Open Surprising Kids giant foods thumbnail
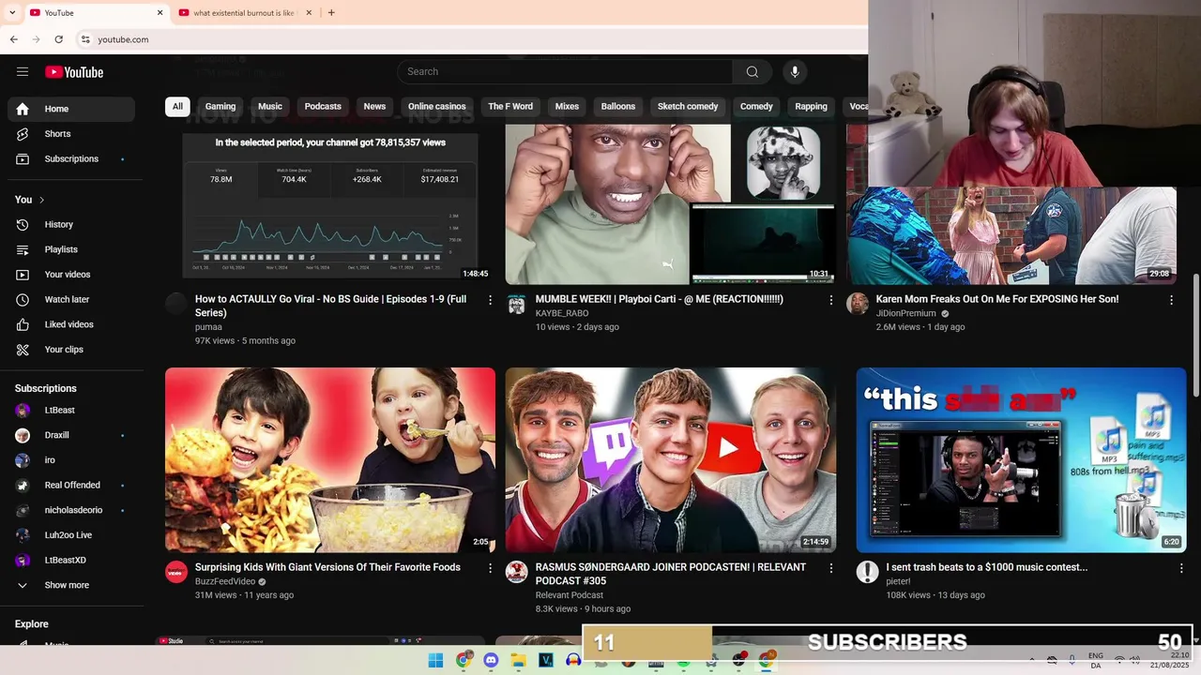 click(330, 460)
